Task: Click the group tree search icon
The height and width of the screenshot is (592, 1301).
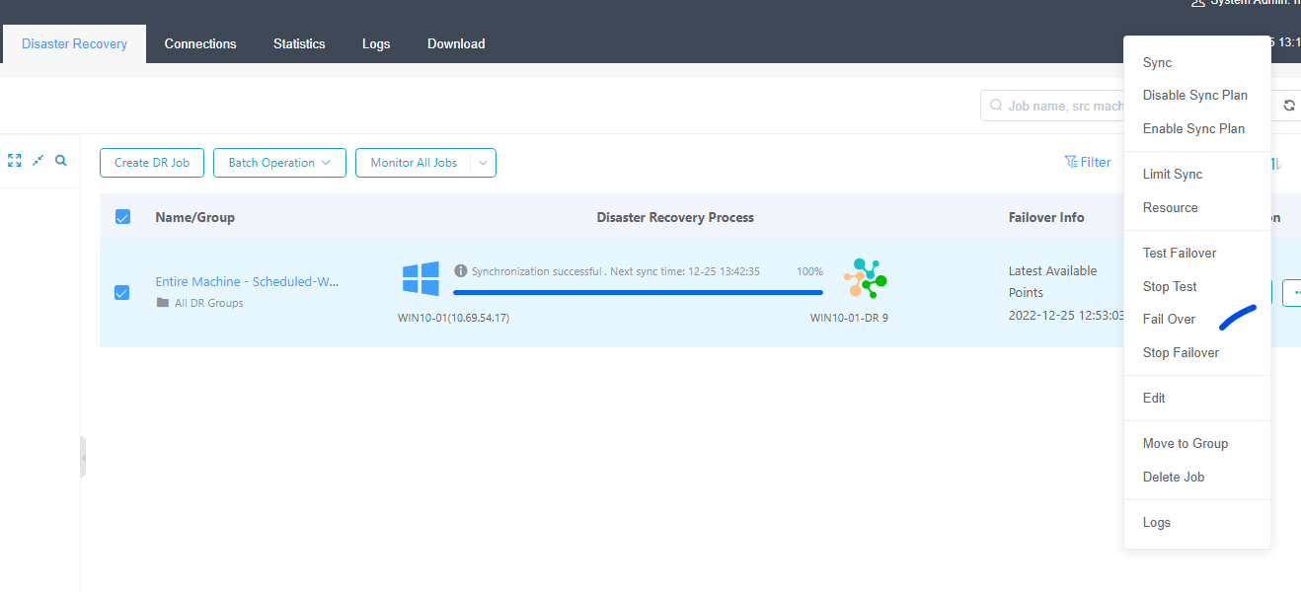Action: pos(61,160)
